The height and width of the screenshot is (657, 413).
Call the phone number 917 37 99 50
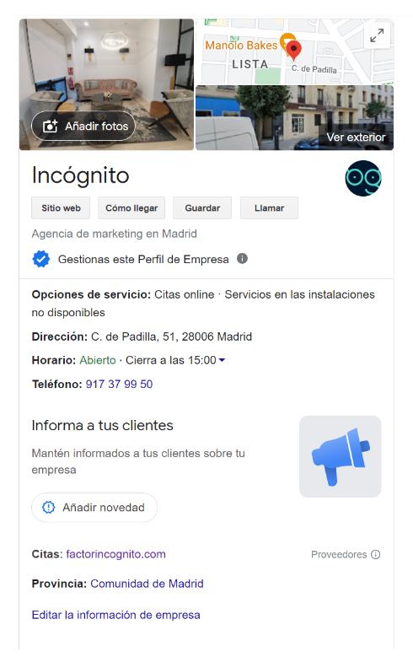click(x=119, y=385)
